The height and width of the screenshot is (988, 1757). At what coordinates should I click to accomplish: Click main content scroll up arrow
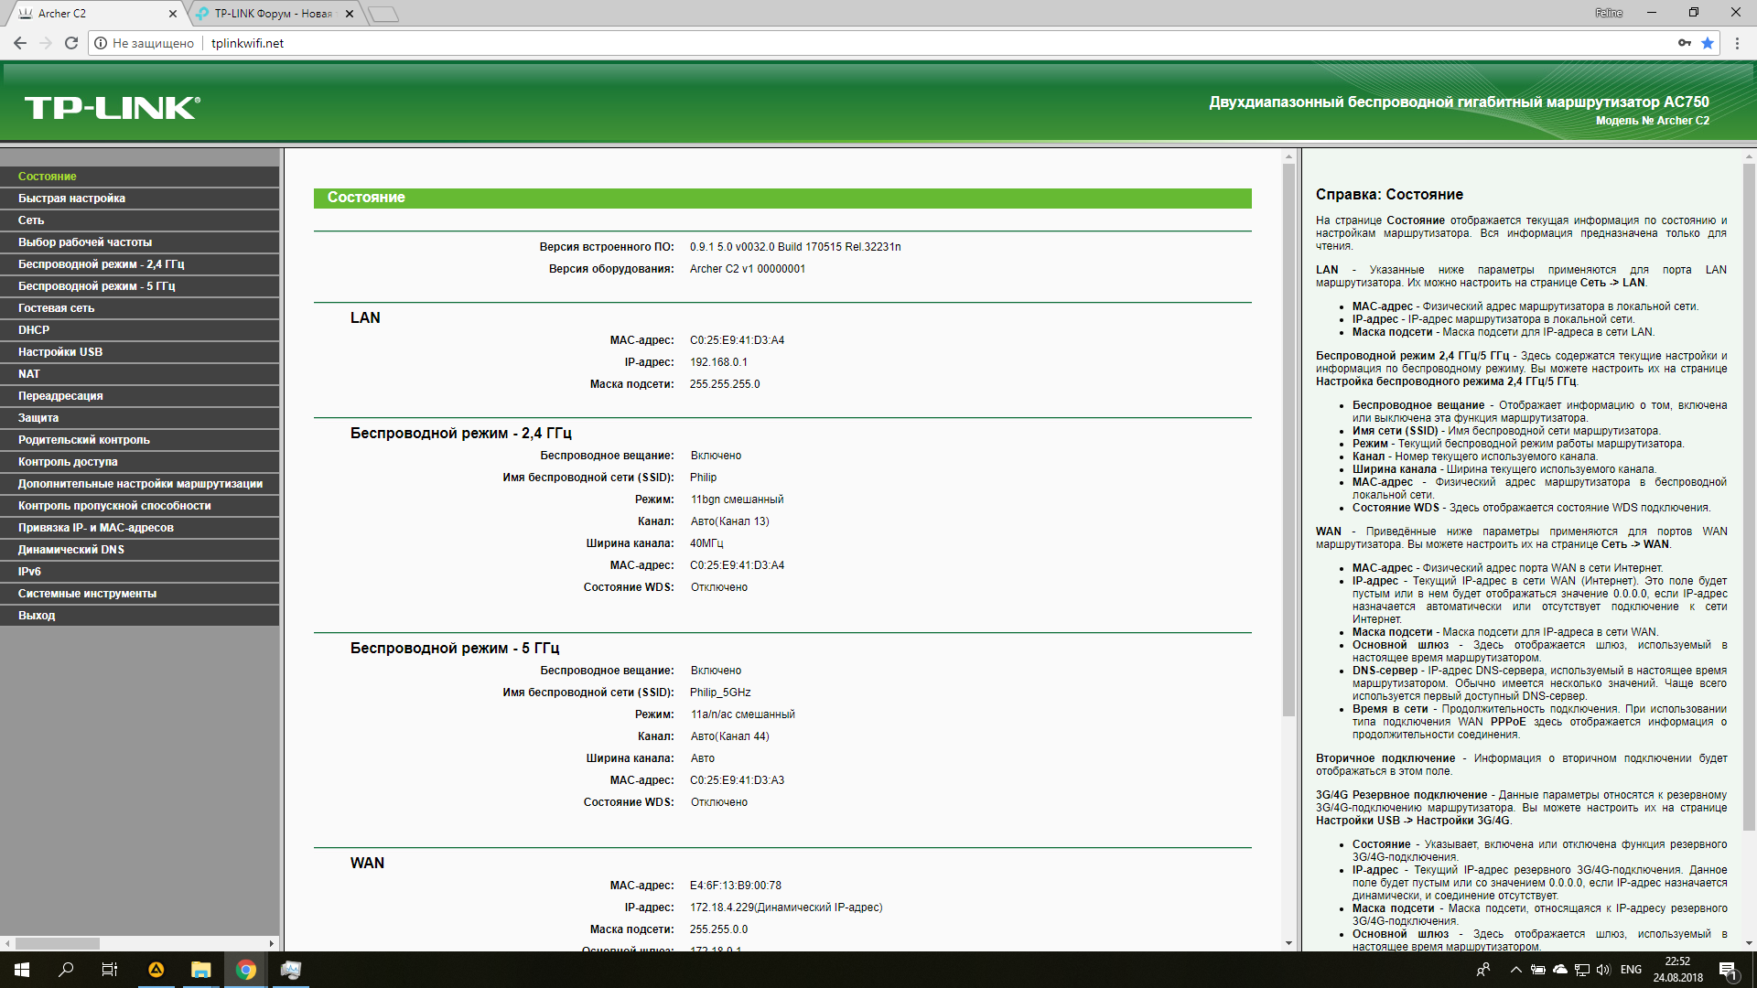point(1288,156)
